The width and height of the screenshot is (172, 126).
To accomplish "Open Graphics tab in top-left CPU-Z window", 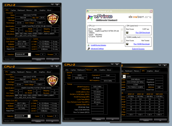I will point(42,10).
